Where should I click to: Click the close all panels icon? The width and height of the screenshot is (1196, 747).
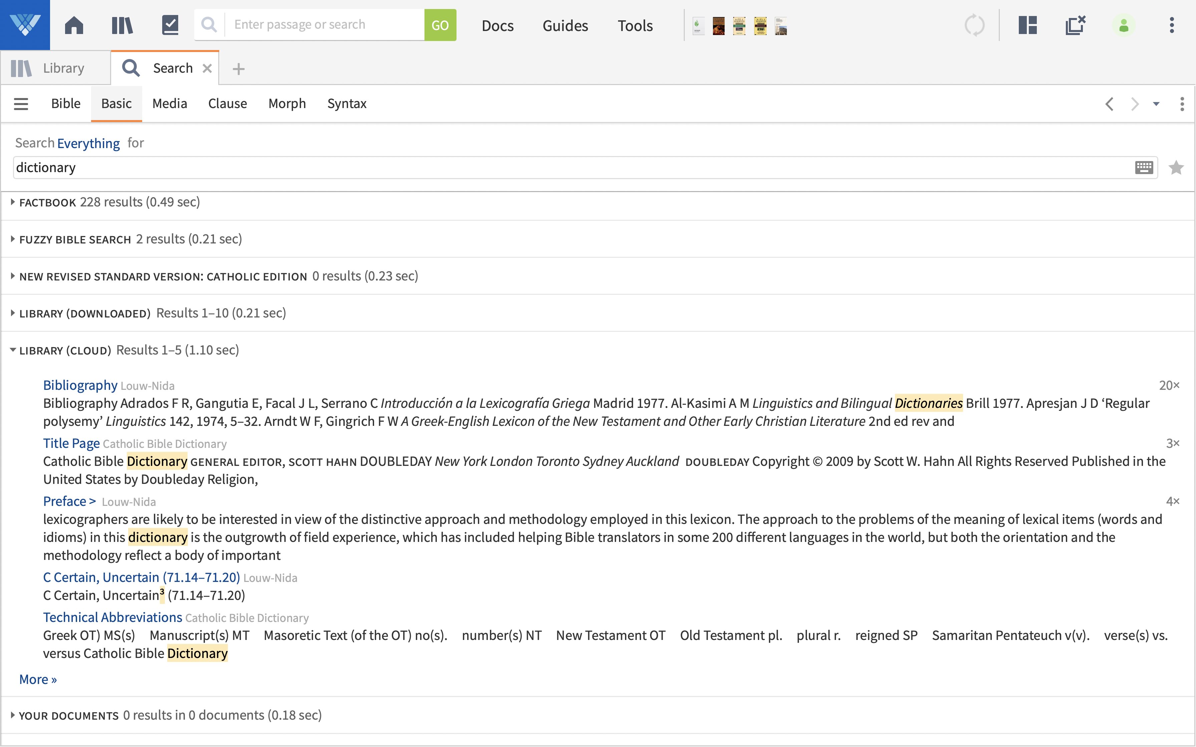(1076, 25)
